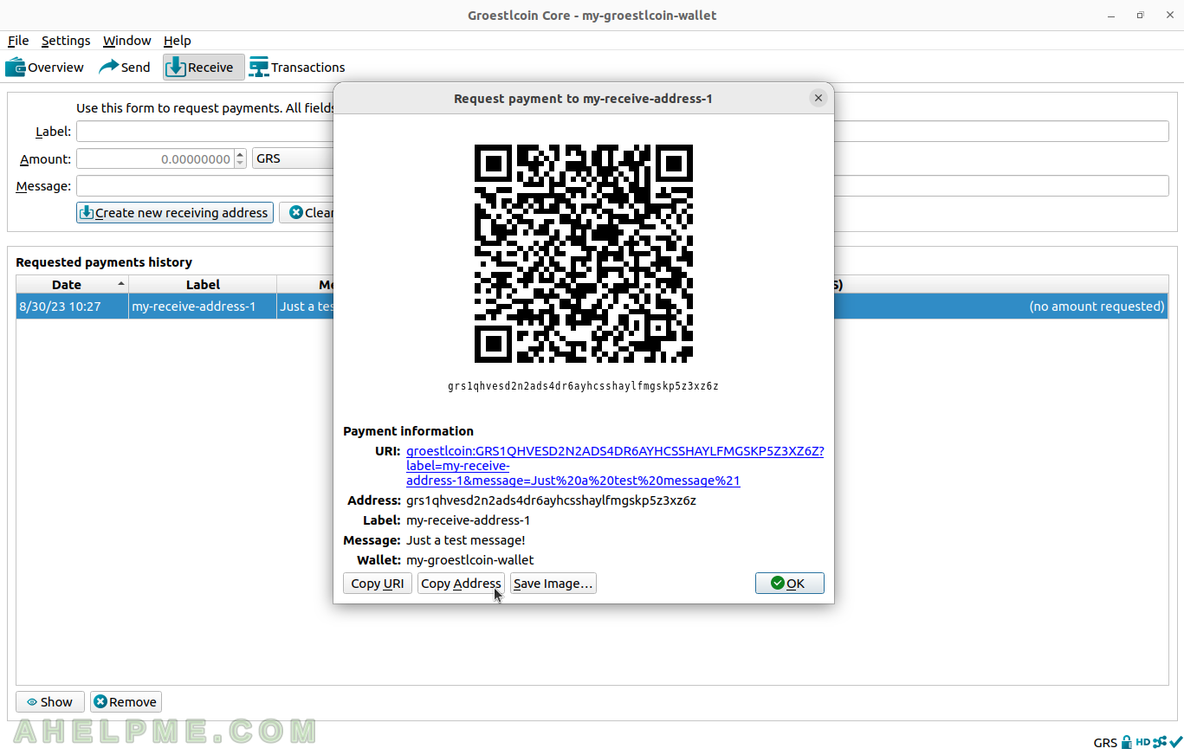1184x755 pixels.
Task: Click the QR code image
Action: coord(584,254)
